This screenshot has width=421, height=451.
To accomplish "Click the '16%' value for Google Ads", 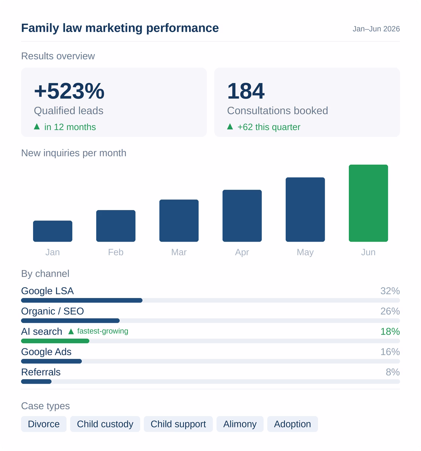I will [390, 352].
